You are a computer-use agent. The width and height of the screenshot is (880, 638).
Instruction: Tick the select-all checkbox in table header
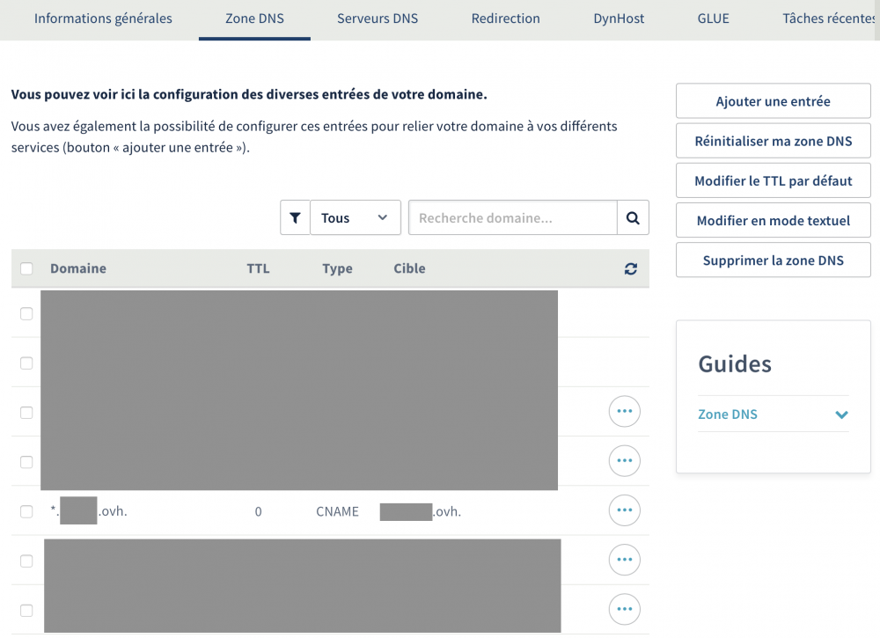(x=26, y=269)
